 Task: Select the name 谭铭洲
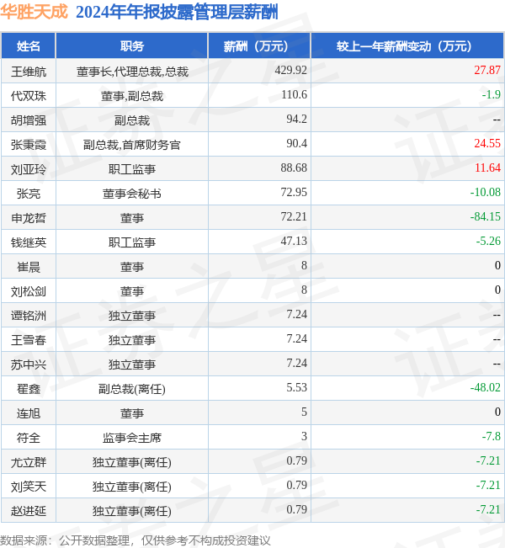tap(29, 316)
